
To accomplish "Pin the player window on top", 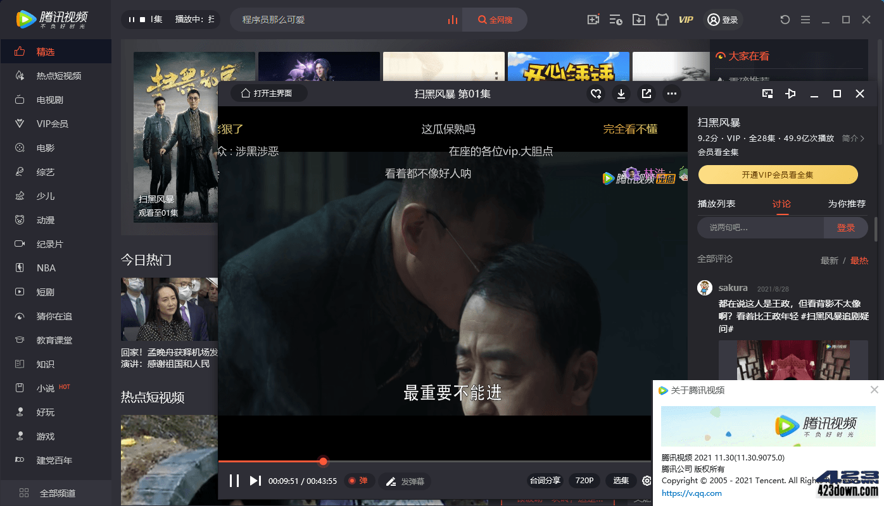I will point(790,94).
